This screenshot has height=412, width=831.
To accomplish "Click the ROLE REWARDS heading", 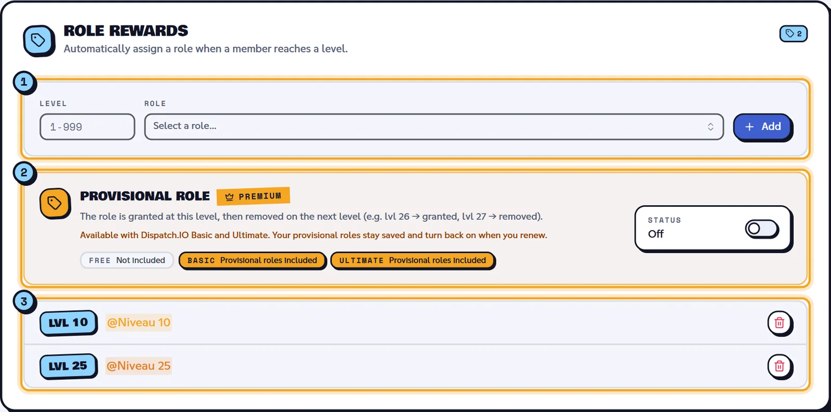I will [x=126, y=31].
